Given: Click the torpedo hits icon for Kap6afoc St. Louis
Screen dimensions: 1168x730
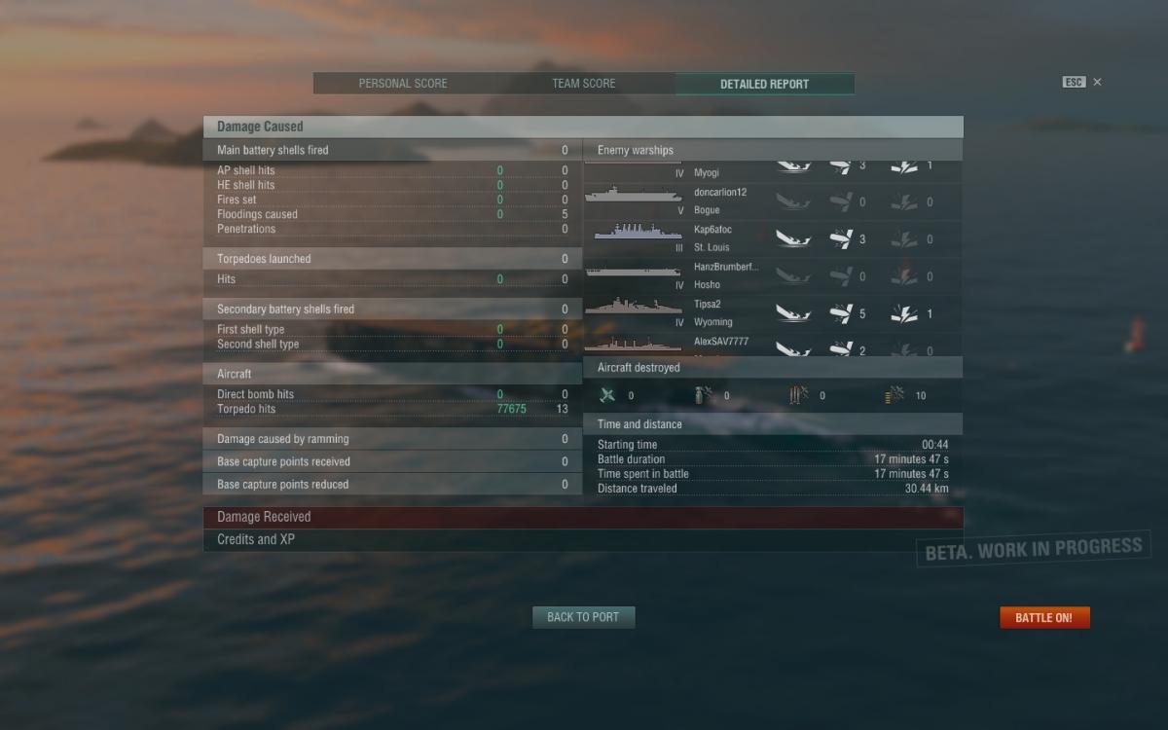Looking at the screenshot, I should click(x=841, y=238).
